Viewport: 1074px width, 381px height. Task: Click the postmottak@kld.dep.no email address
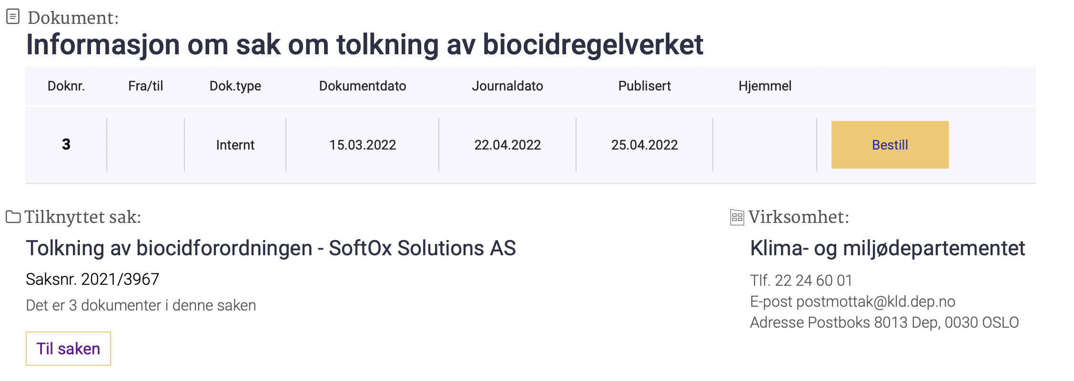[876, 301]
